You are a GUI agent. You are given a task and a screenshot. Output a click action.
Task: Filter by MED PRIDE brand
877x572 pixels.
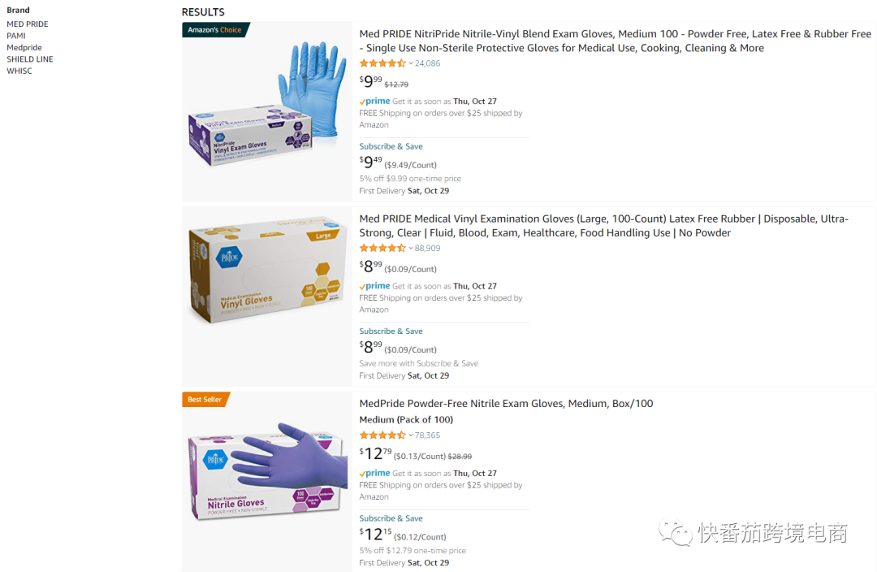pyautogui.click(x=28, y=24)
